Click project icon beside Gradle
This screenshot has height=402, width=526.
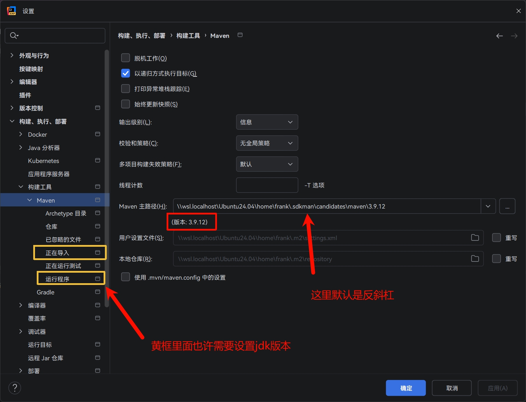(98, 292)
